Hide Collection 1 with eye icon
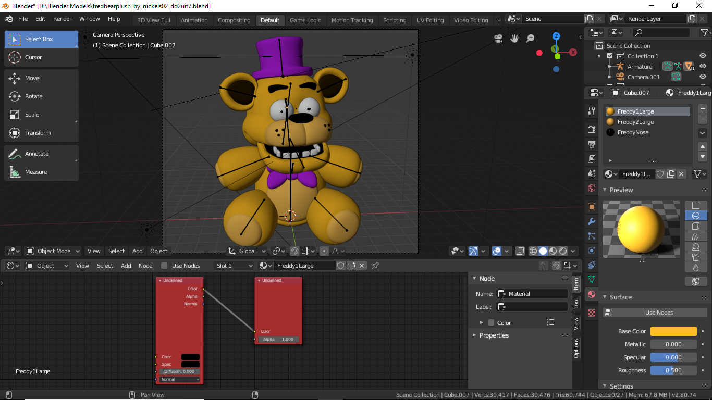The width and height of the screenshot is (712, 400). pos(703,56)
